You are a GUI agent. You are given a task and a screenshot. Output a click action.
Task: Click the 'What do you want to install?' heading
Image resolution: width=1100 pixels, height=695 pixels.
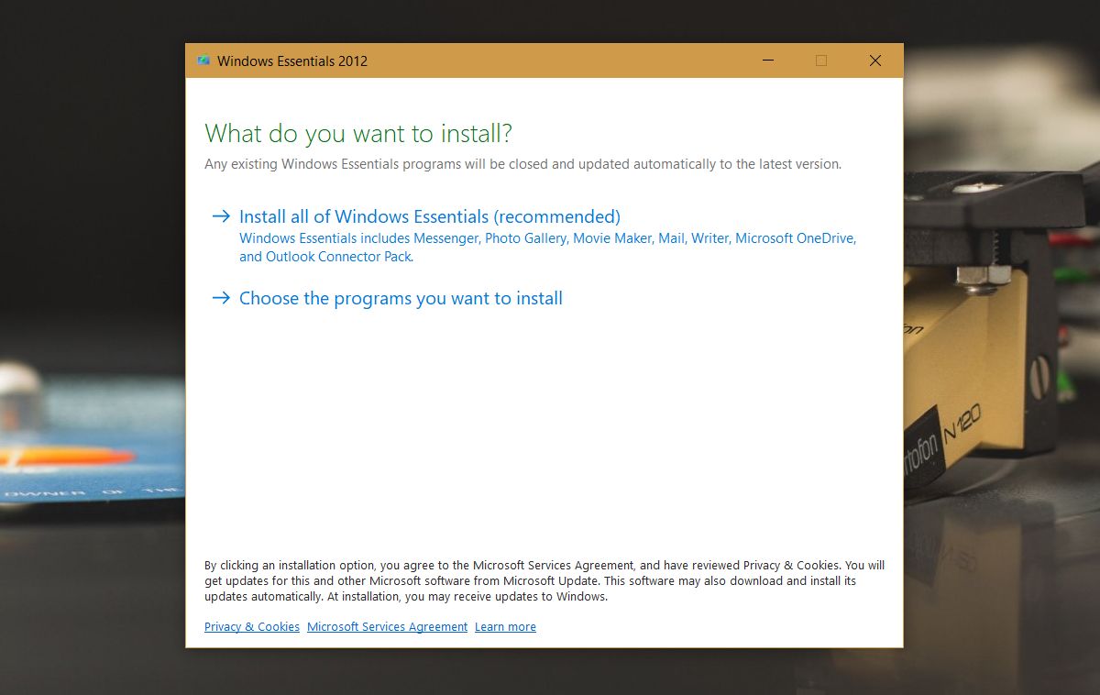358,134
